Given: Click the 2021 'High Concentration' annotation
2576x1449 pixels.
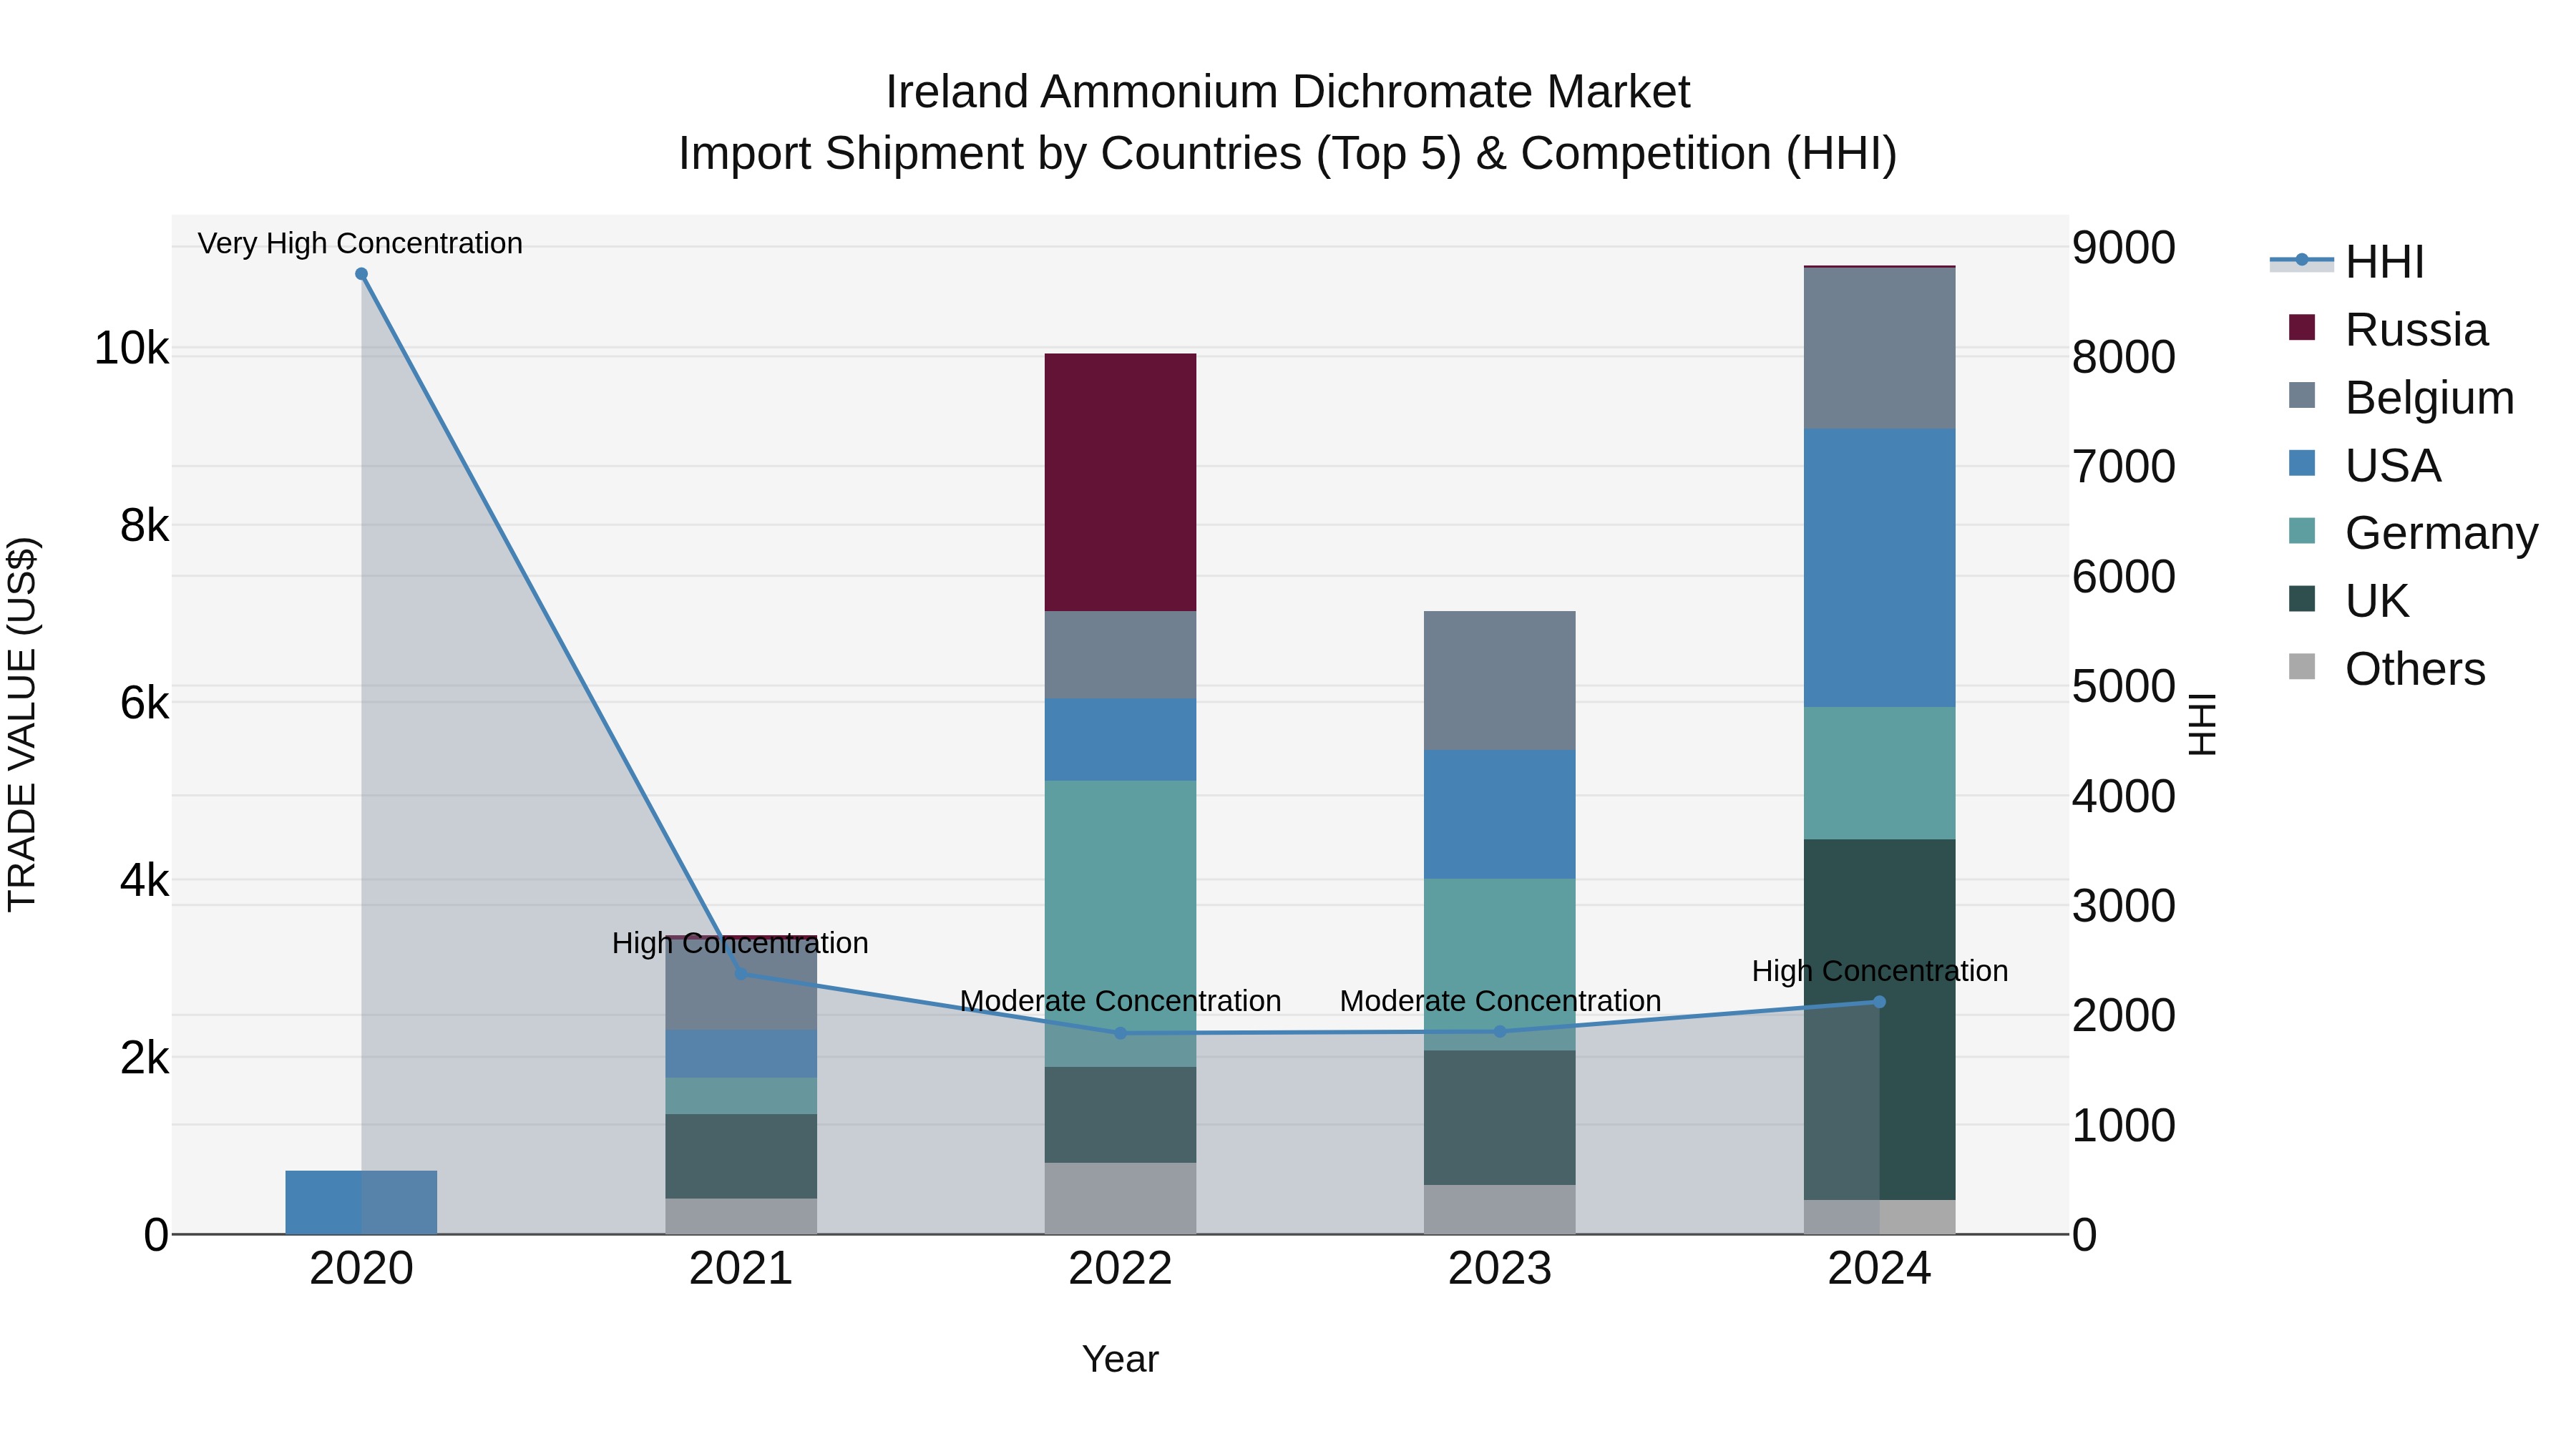Looking at the screenshot, I should (x=740, y=943).
